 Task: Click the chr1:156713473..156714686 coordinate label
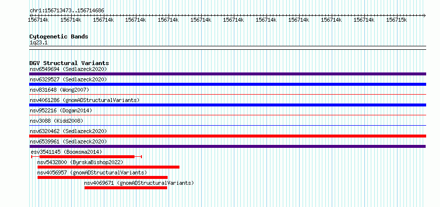pos(67,11)
